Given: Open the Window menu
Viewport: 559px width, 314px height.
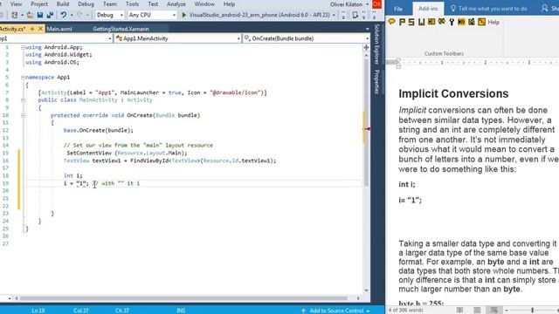Looking at the screenshot, I should click(x=204, y=4).
